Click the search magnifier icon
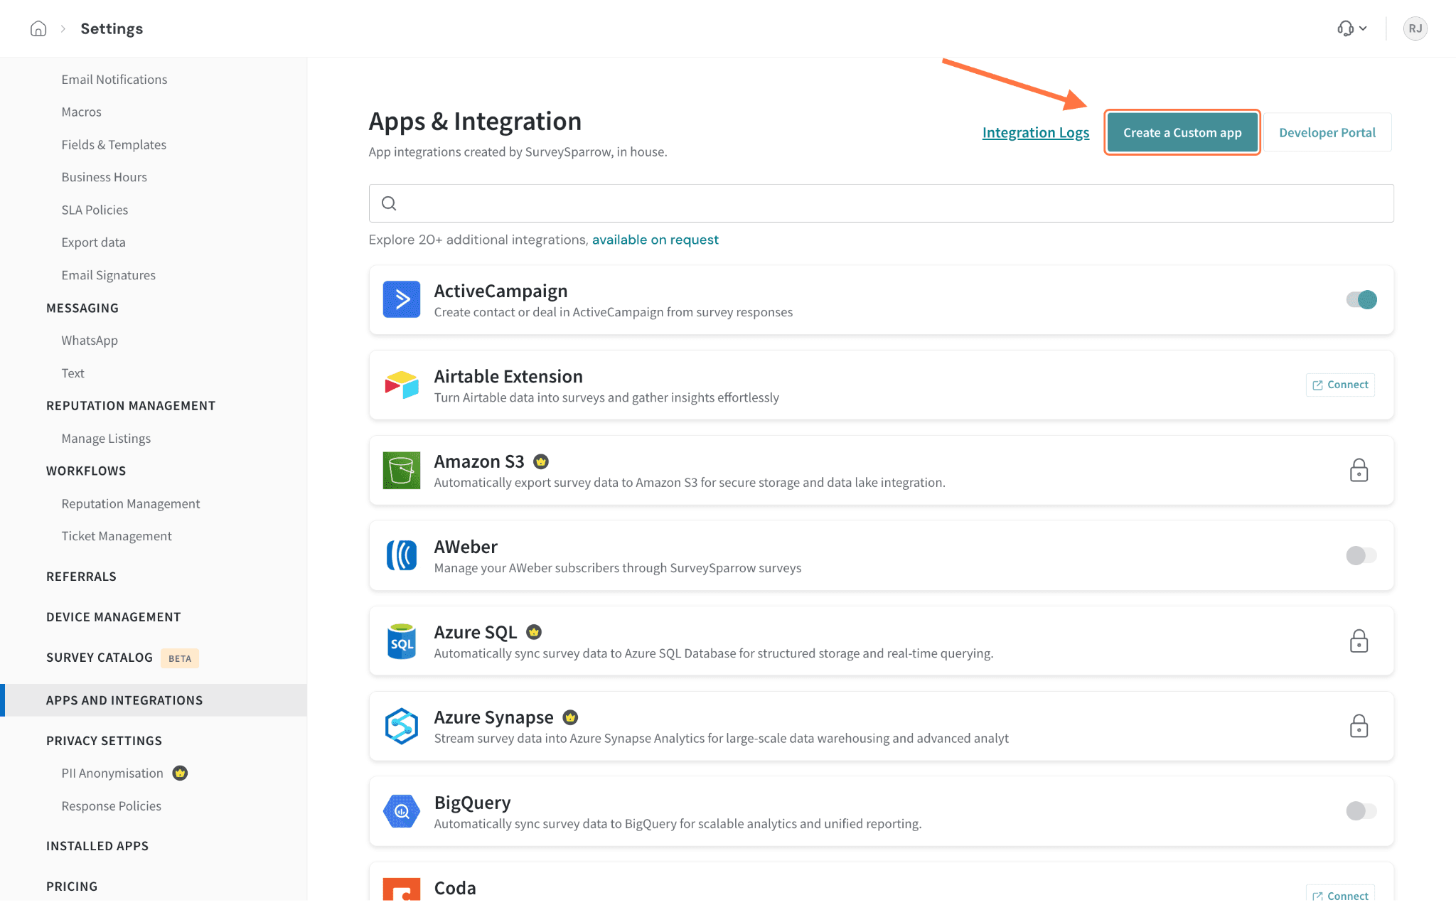This screenshot has height=910, width=1456. click(389, 203)
